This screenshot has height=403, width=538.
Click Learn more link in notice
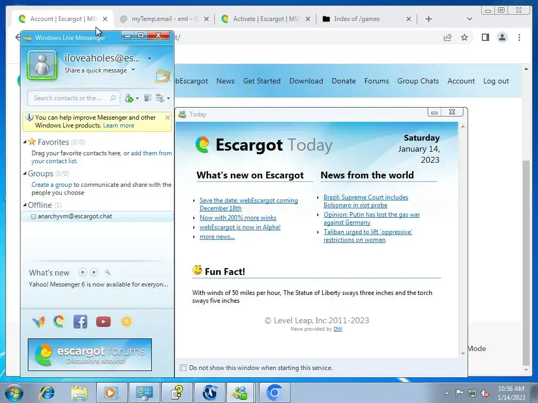pos(118,125)
